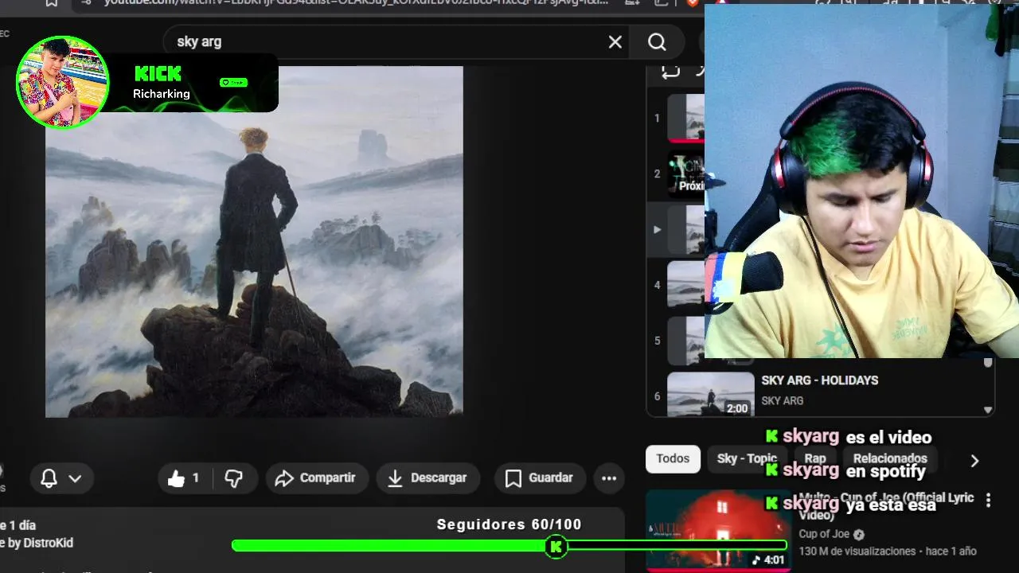Select the Todos filter chip
The width and height of the screenshot is (1019, 573).
coord(673,458)
